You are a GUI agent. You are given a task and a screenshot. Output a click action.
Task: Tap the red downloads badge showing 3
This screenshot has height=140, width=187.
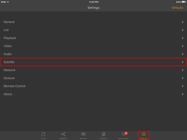(126, 133)
